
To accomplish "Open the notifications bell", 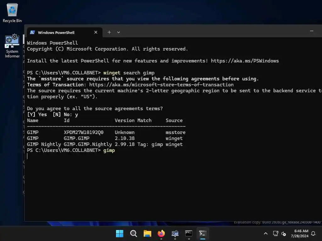I will pos(313,233).
